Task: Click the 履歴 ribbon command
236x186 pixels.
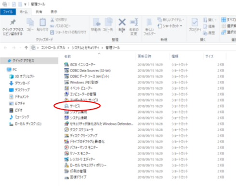Action: pos(209,33)
